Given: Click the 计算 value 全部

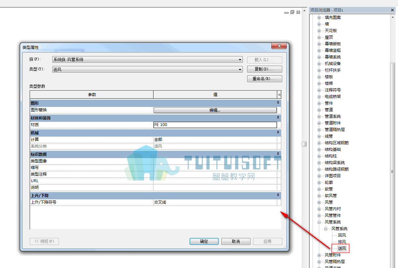Looking at the screenshot, I should pos(215,140).
